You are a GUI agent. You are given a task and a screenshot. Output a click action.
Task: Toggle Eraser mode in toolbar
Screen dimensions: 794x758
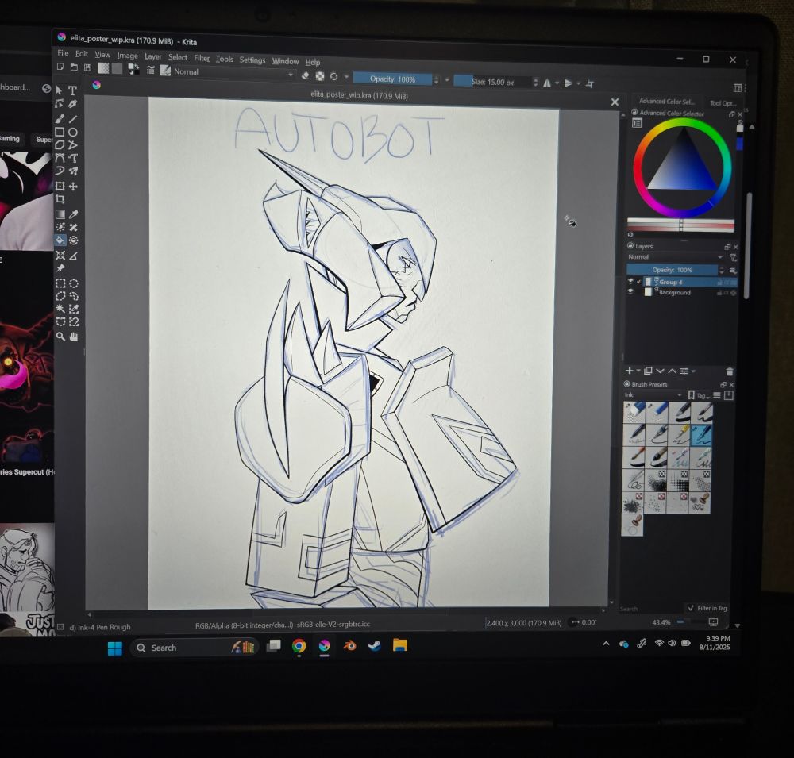[305, 76]
